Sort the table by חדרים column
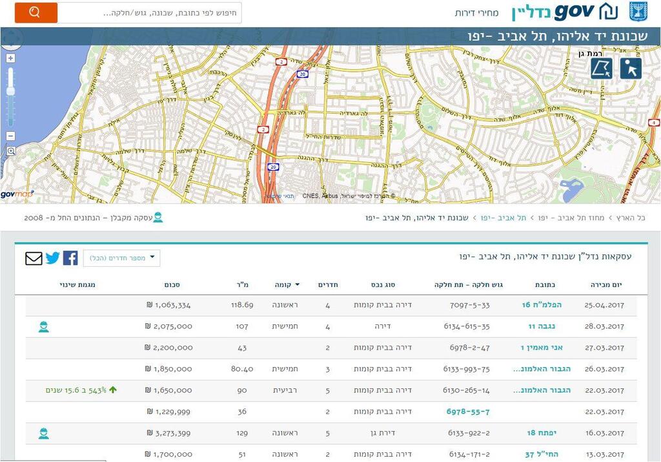 pos(328,284)
